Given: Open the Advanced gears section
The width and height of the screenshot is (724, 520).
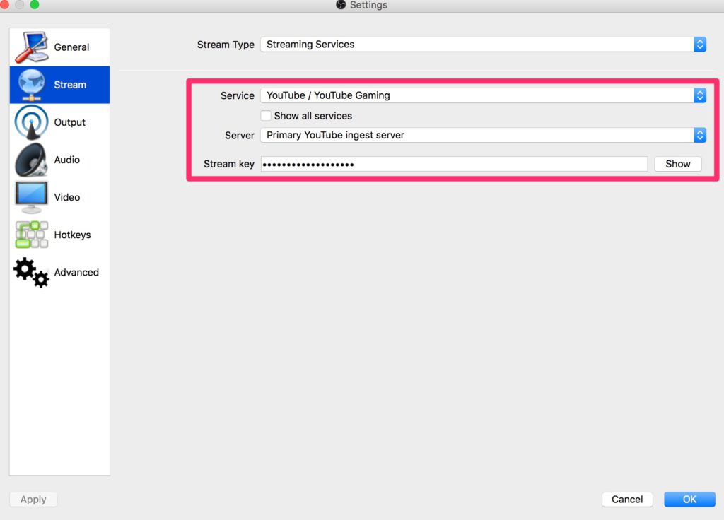Looking at the screenshot, I should tap(59, 272).
